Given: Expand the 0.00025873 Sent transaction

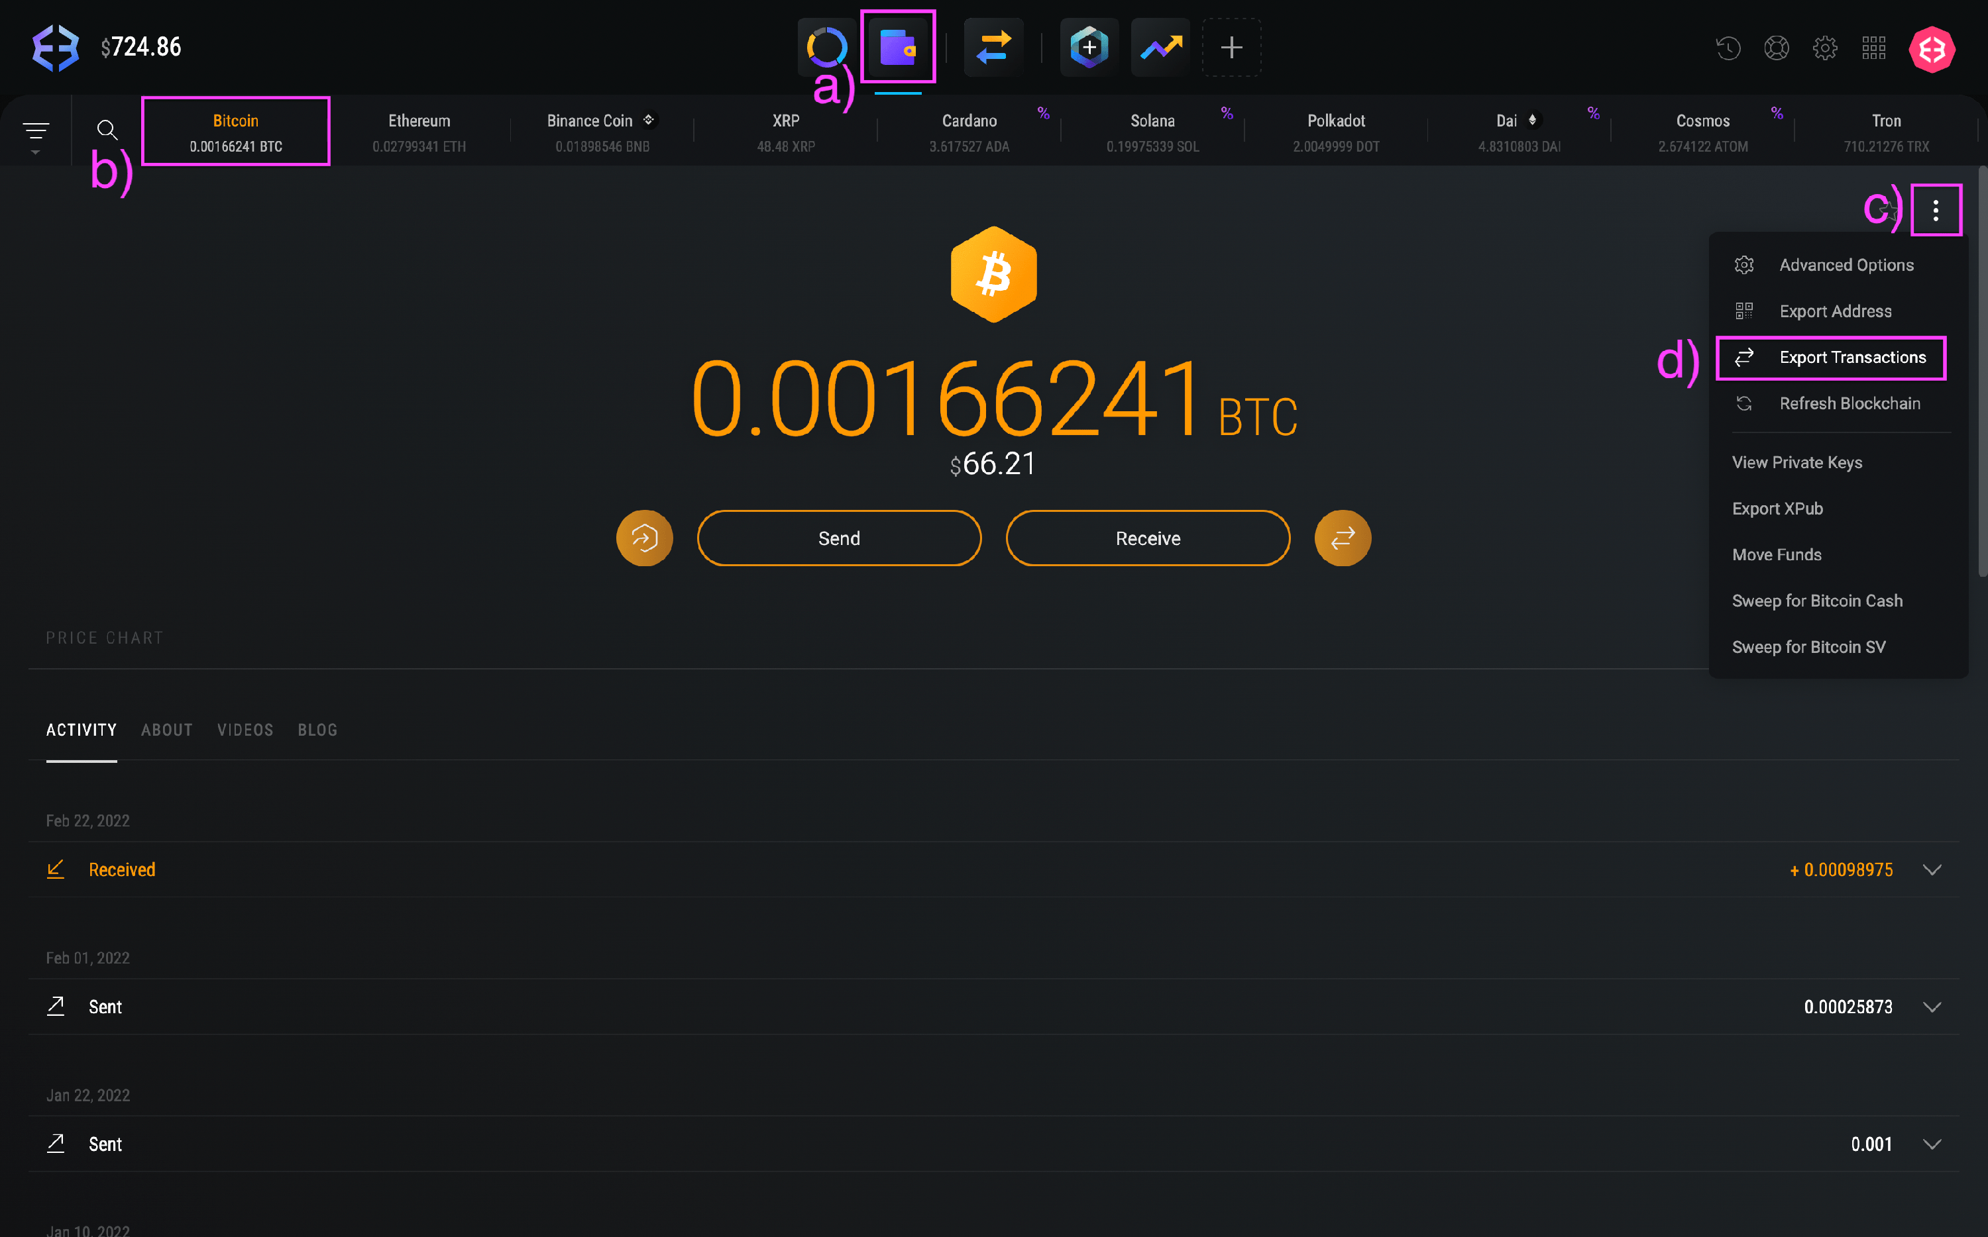Looking at the screenshot, I should tap(1932, 1007).
